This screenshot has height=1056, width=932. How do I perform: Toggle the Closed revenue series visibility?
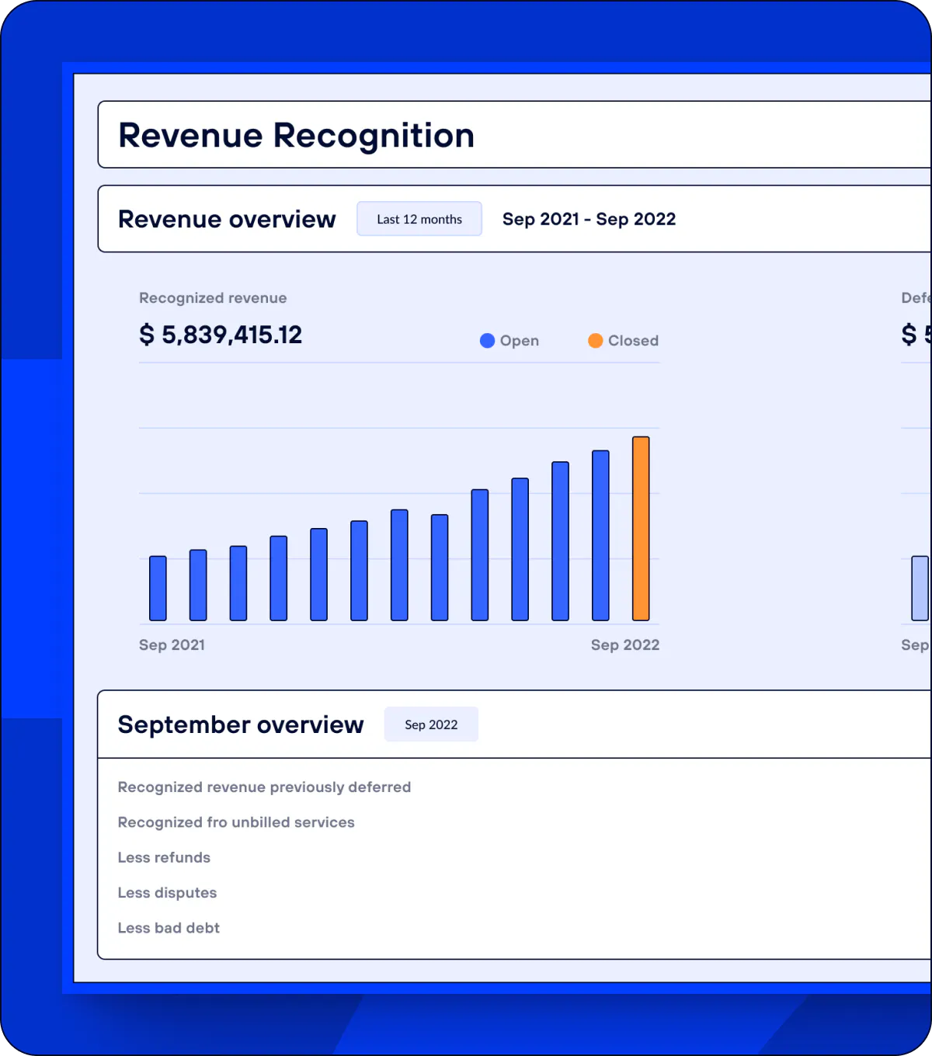[x=622, y=340]
